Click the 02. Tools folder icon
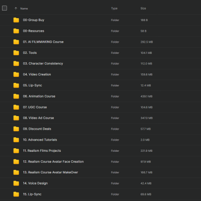This screenshot has height=201, width=201. click(x=16, y=53)
